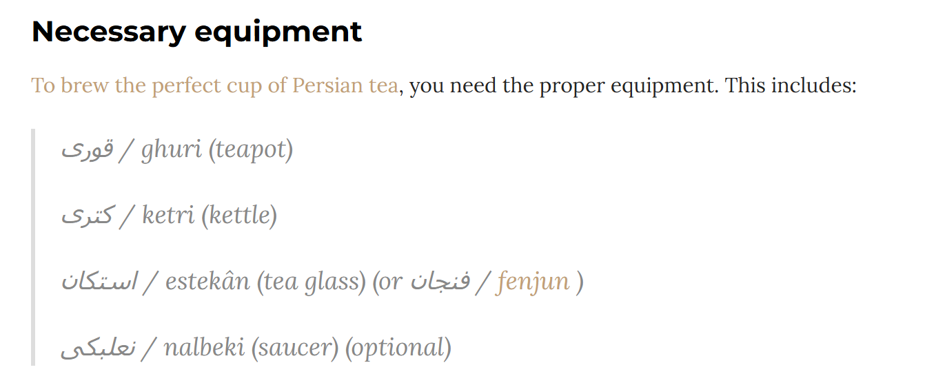Click the word 'ghuri'
This screenshot has width=936, height=374.
pos(172,149)
